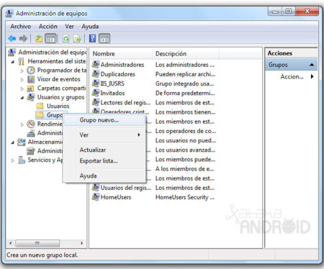Collapse the Grupos section in Acciones
Image resolution: width=324 pixels, height=269 pixels.
(x=312, y=65)
